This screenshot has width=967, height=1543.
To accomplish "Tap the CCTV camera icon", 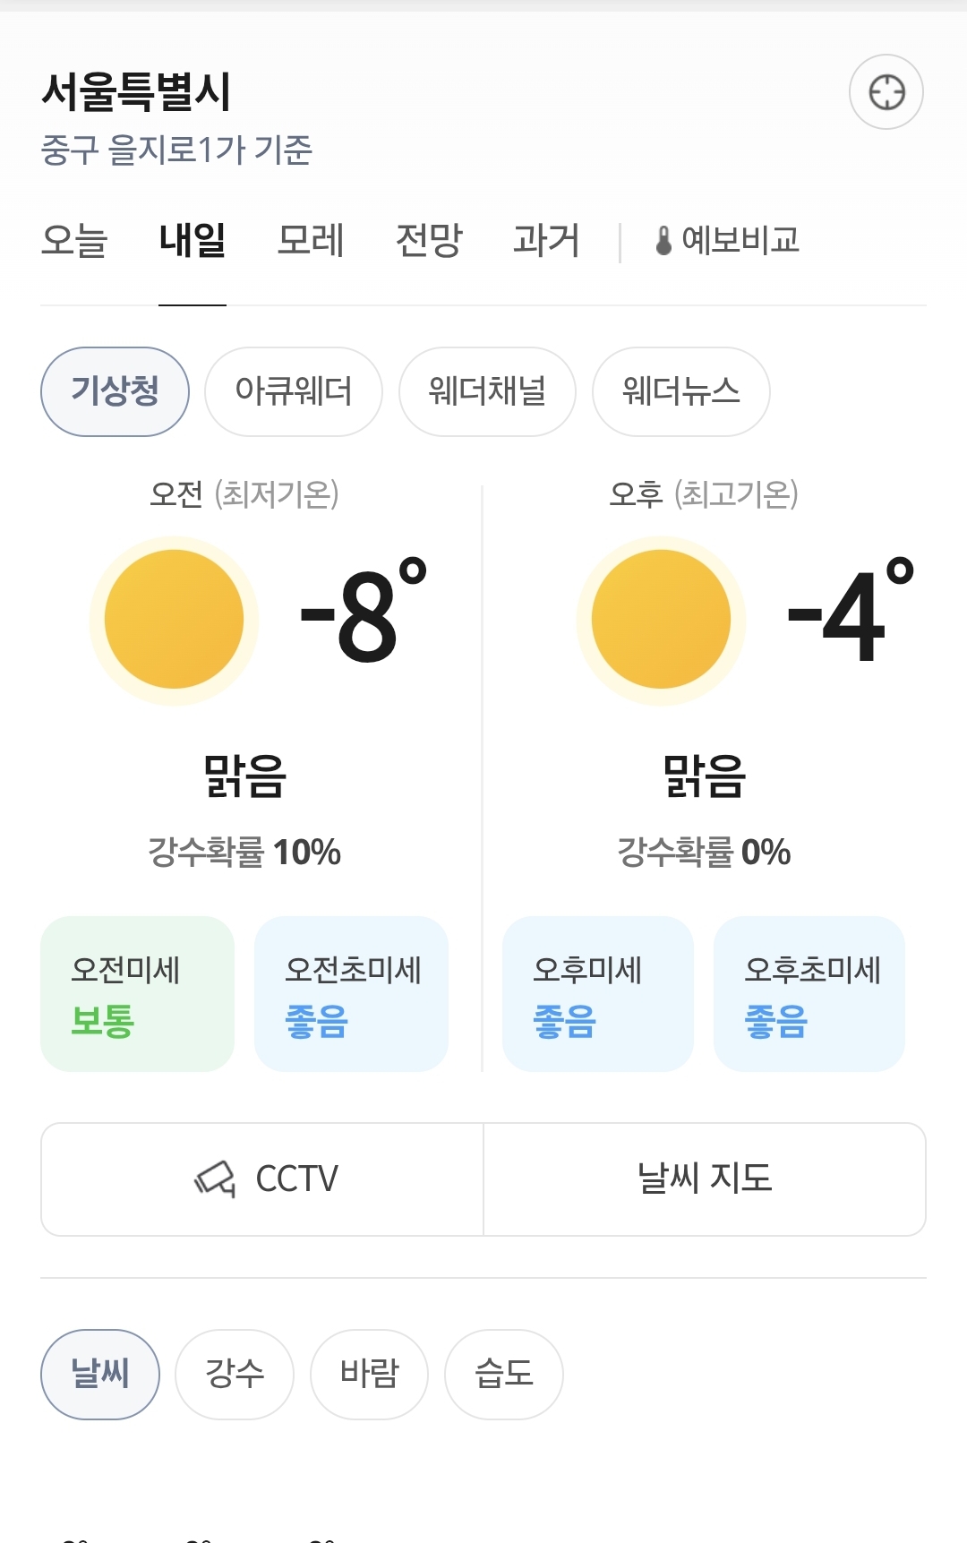I will (216, 1179).
